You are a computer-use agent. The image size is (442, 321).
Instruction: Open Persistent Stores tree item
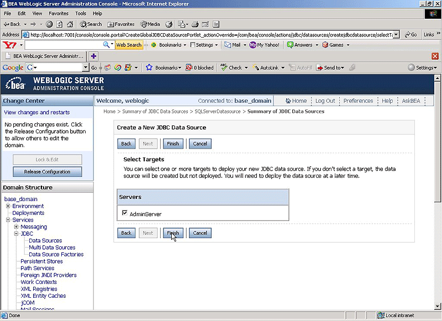pyautogui.click(x=41, y=261)
